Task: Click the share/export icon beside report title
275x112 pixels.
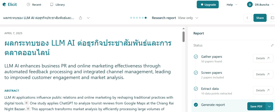Action: point(81,18)
